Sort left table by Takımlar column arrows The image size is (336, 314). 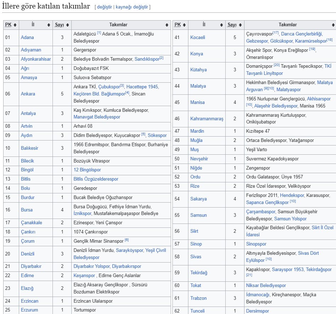pos(167,25)
